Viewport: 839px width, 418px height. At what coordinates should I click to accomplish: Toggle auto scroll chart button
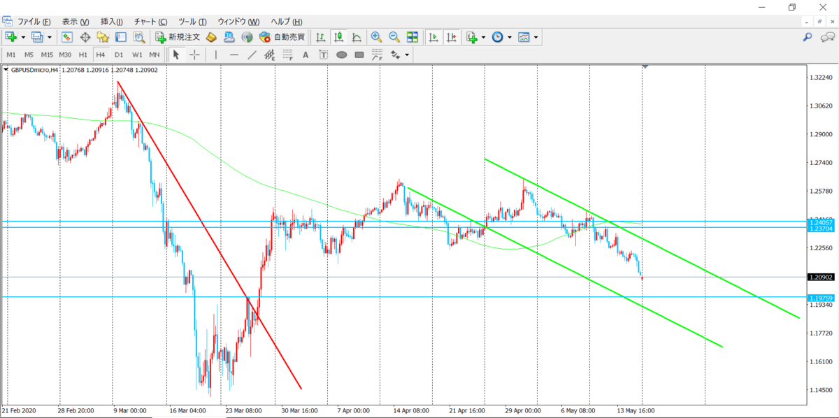click(x=433, y=37)
